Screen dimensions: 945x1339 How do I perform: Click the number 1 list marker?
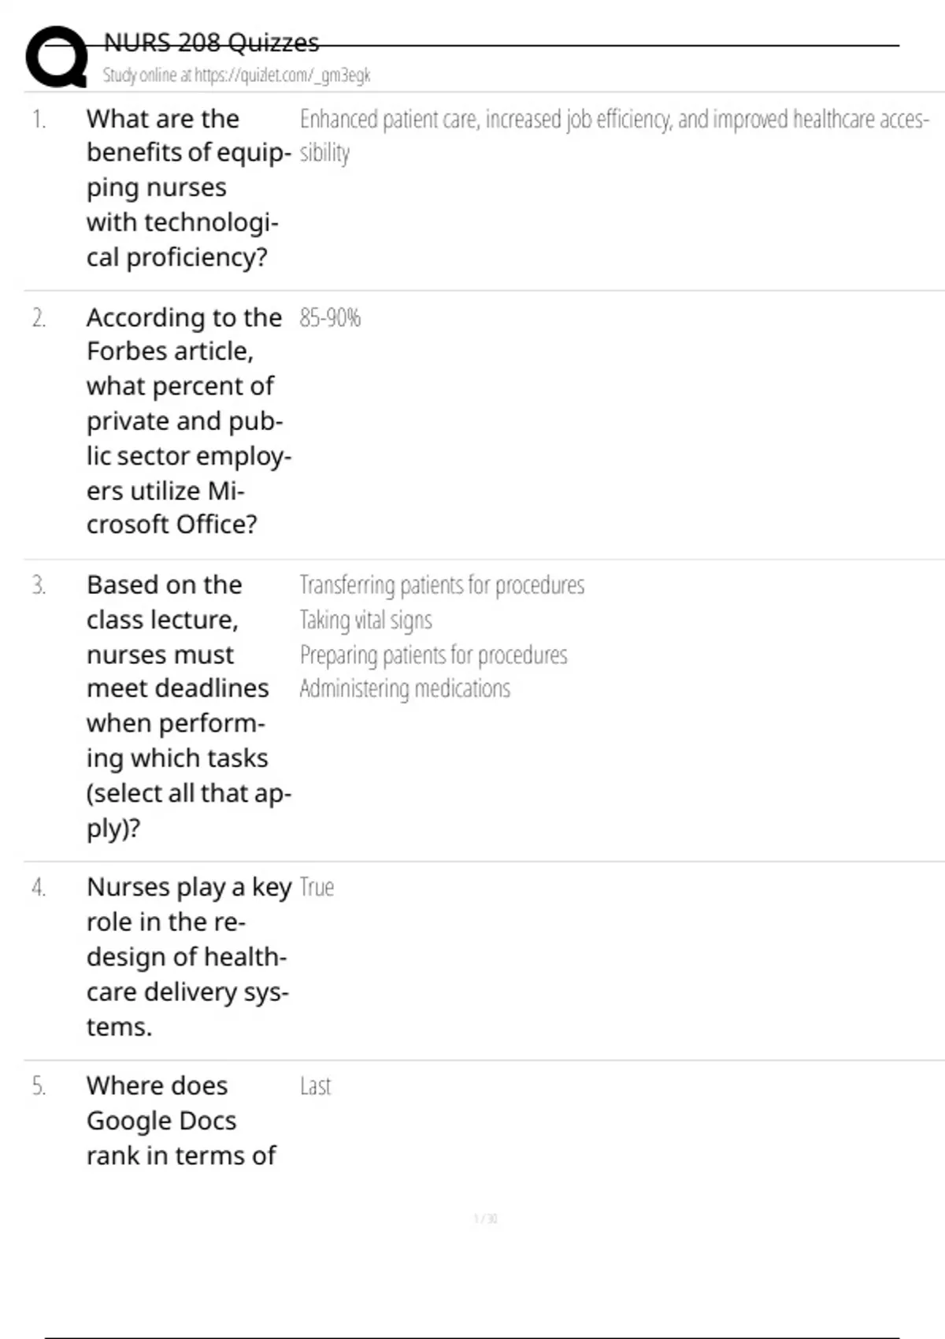(39, 120)
